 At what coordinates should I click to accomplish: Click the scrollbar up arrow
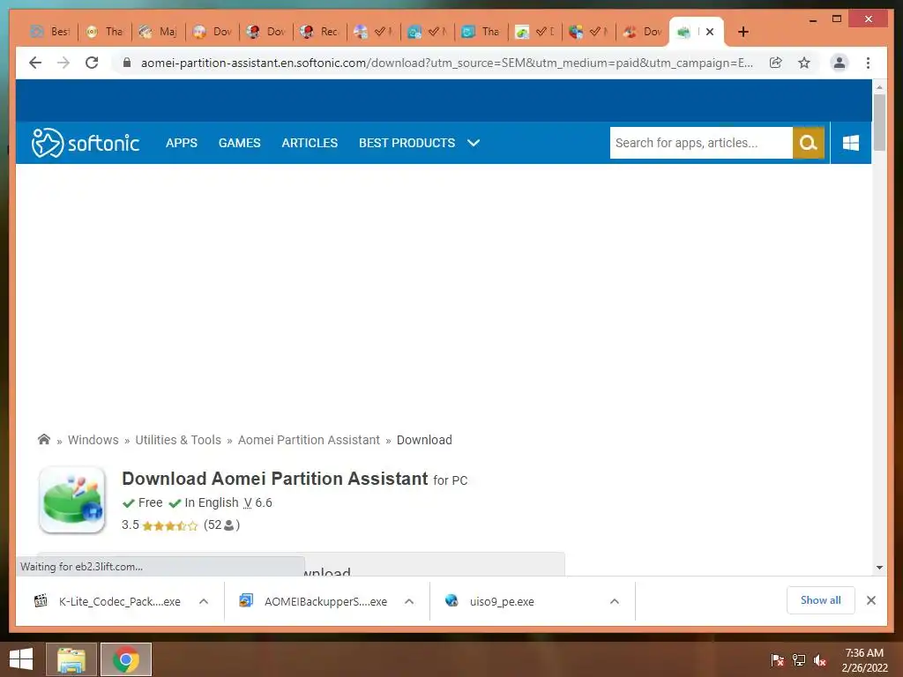(x=879, y=87)
